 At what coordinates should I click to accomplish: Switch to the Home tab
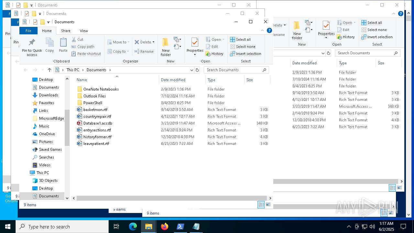point(47,31)
